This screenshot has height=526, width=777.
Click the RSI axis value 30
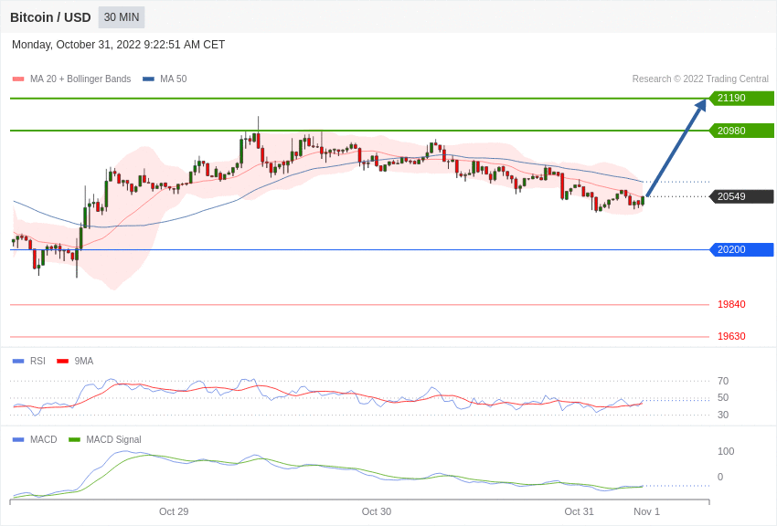pyautogui.click(x=723, y=415)
